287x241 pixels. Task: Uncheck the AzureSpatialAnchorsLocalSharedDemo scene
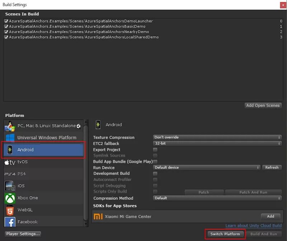6,37
